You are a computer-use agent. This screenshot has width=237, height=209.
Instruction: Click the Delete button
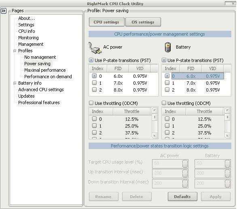[137, 196]
